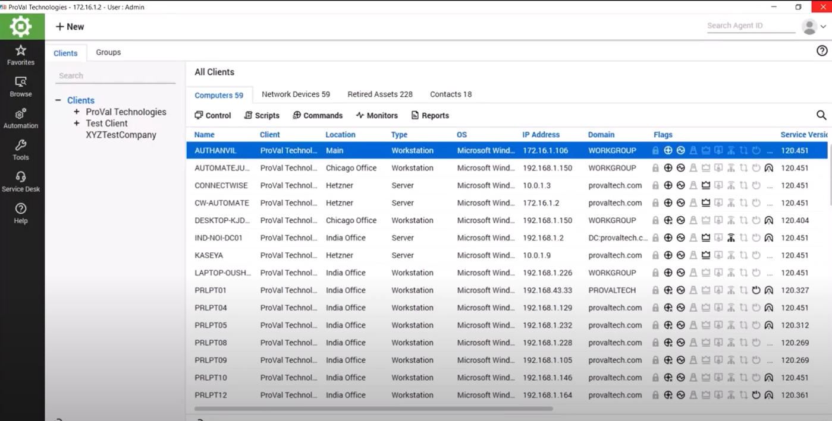Click the cone flag icon in LAPTOP-OUSH row
This screenshot has height=421, width=832.
tap(693, 273)
